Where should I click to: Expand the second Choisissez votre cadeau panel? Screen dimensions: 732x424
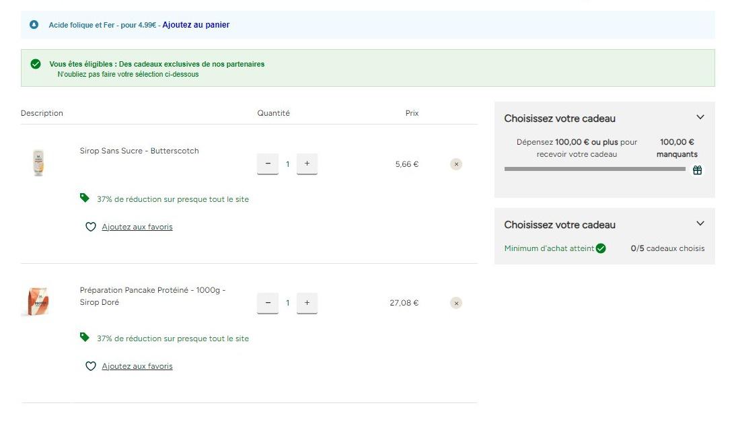tap(700, 223)
